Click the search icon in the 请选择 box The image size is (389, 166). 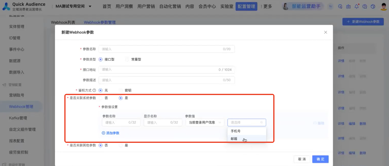(x=262, y=122)
